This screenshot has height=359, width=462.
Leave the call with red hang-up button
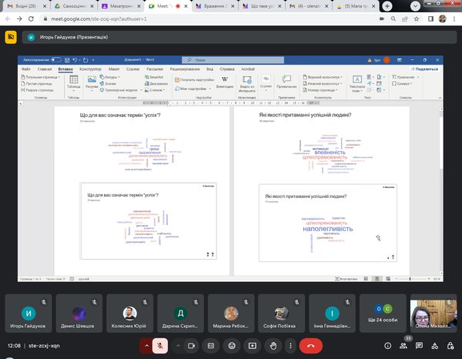[312, 347]
